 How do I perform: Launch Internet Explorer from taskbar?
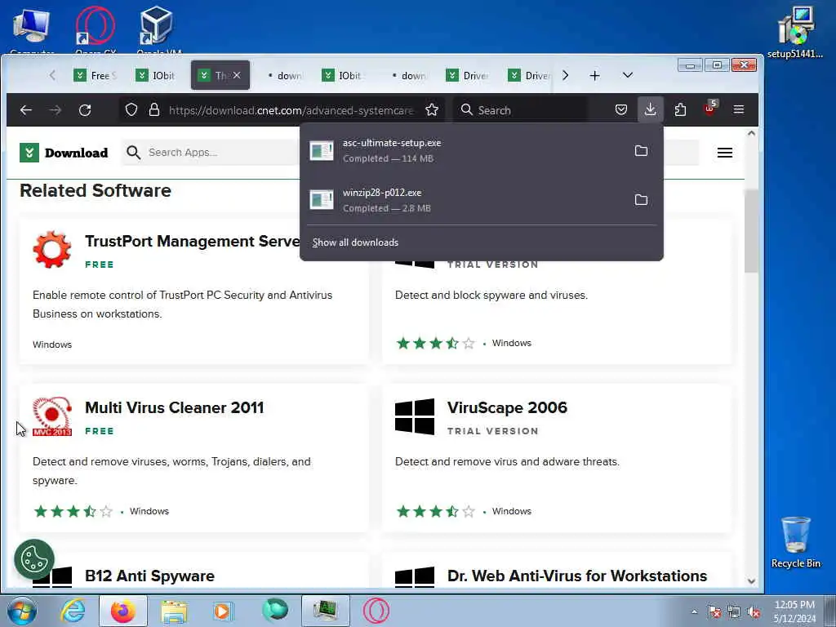[73, 611]
